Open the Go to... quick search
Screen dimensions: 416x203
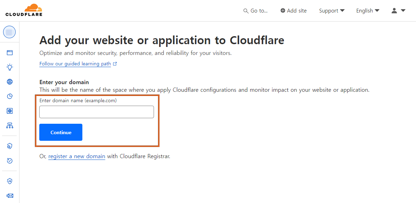(255, 11)
